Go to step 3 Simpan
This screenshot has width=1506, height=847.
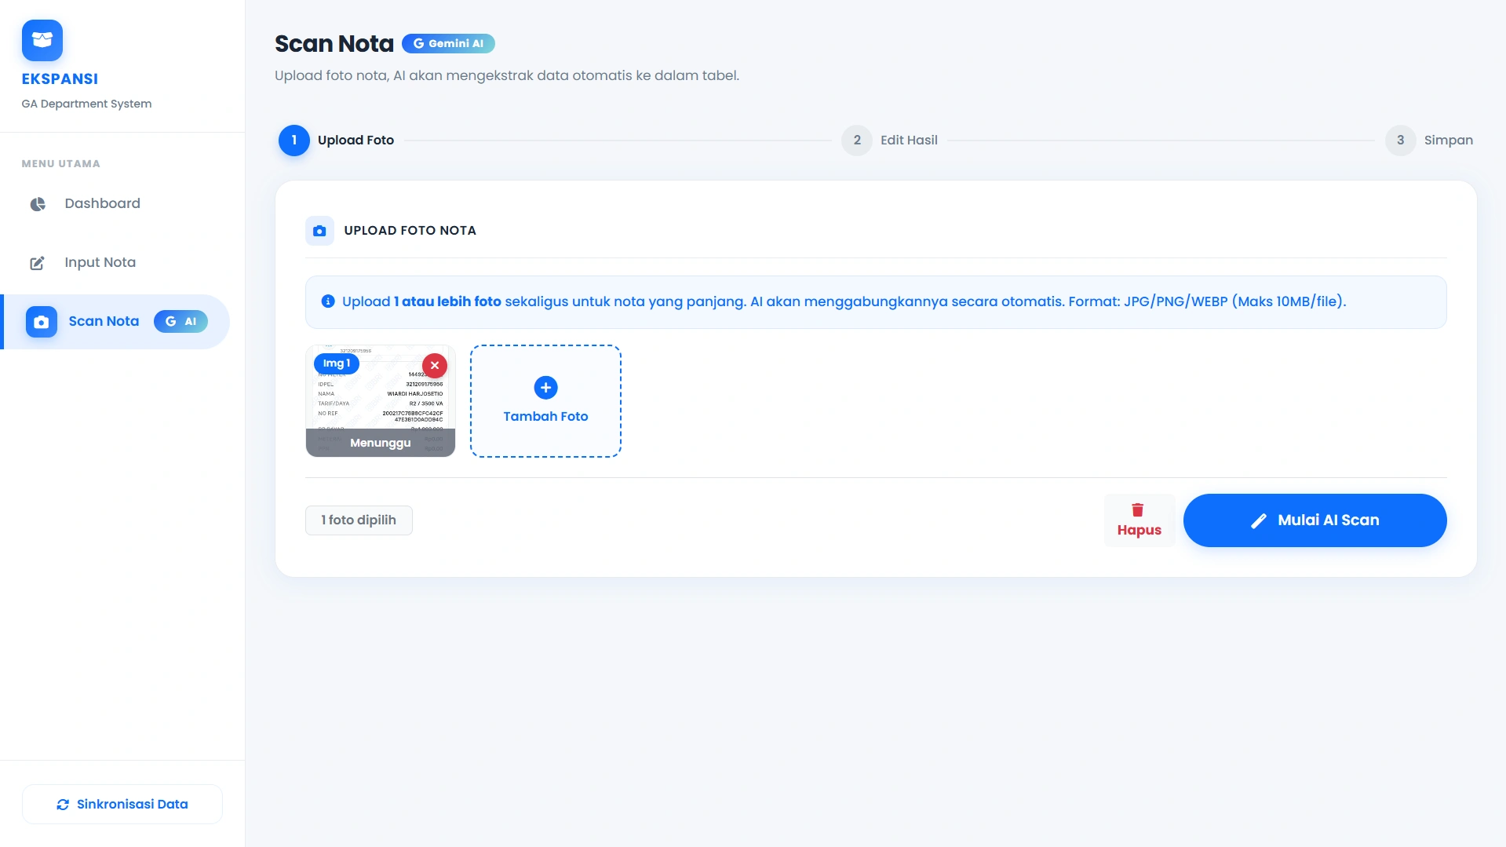[x=1429, y=141]
